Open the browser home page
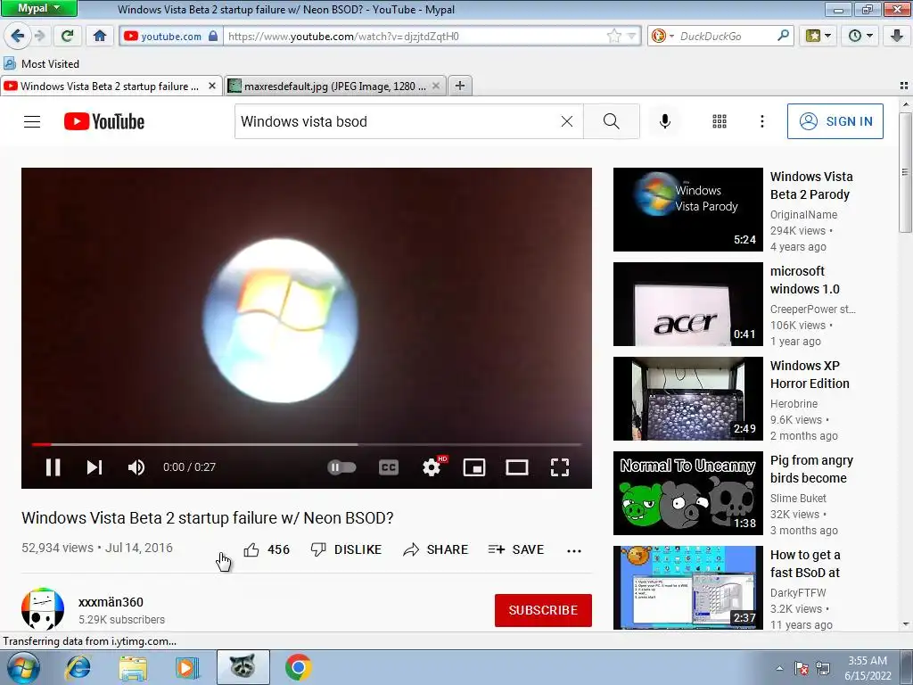The height and width of the screenshot is (685, 913). pyautogui.click(x=100, y=36)
